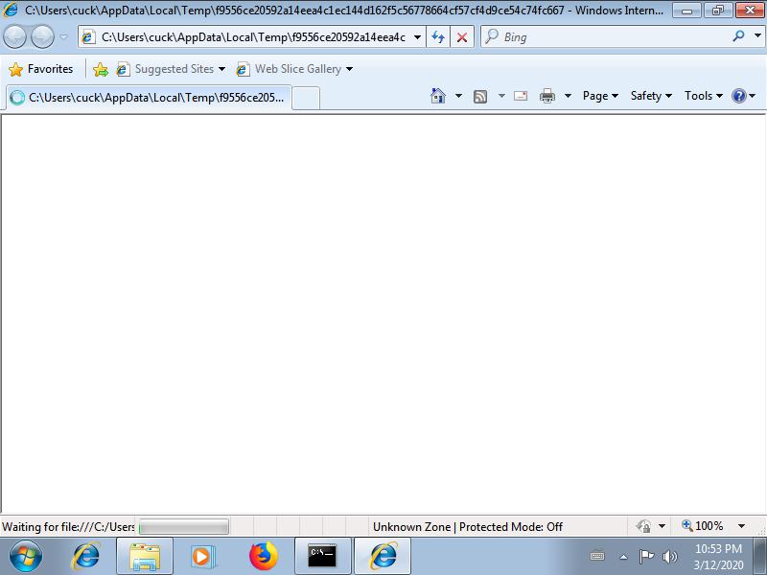The image size is (767, 575).
Task: Open the Windows Start menu
Action: (26, 556)
